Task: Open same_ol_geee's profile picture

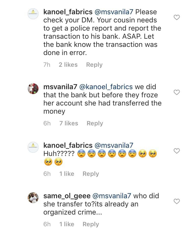Action: pos(33,198)
